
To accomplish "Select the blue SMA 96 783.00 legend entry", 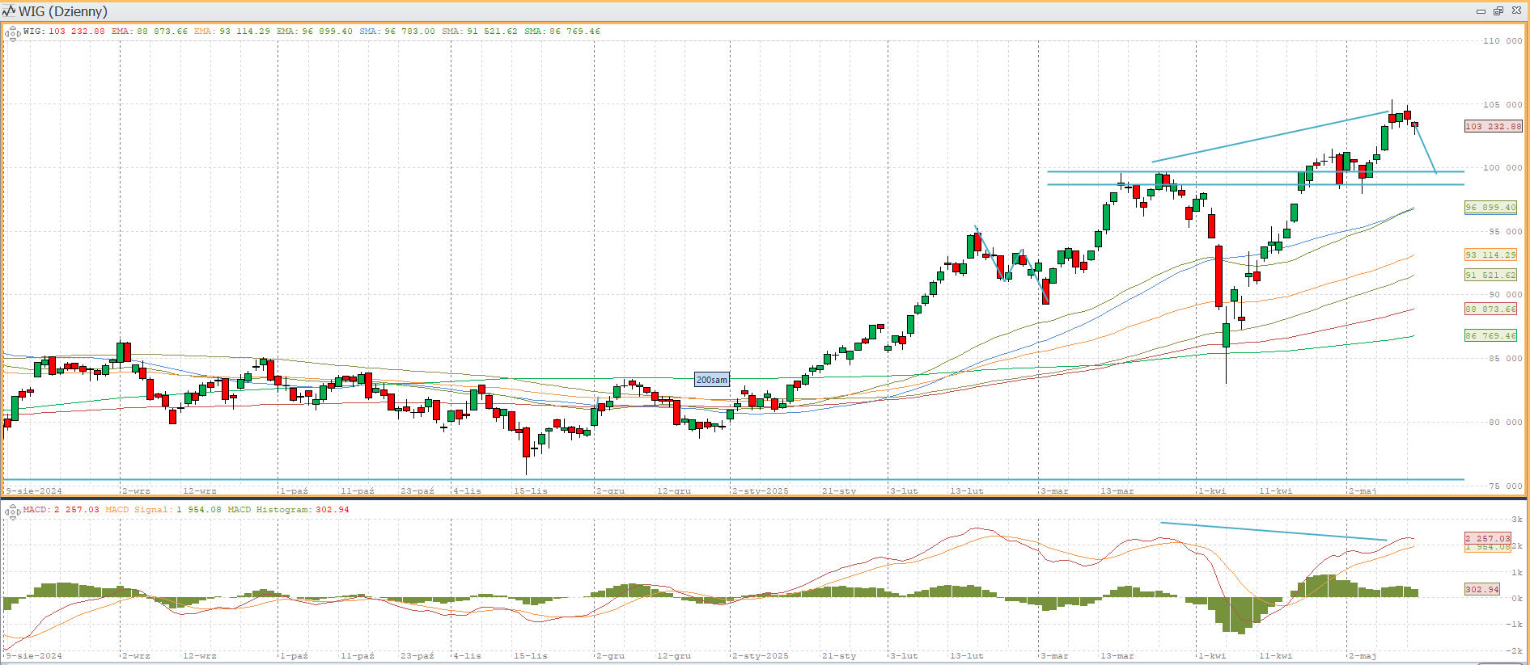I will [396, 32].
